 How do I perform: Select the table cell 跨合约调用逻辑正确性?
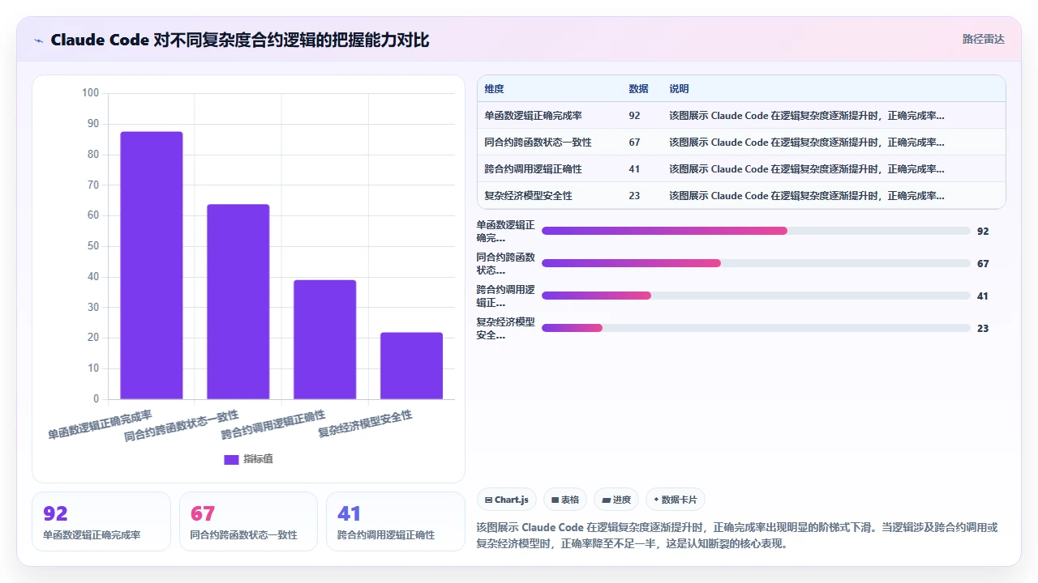coord(533,169)
